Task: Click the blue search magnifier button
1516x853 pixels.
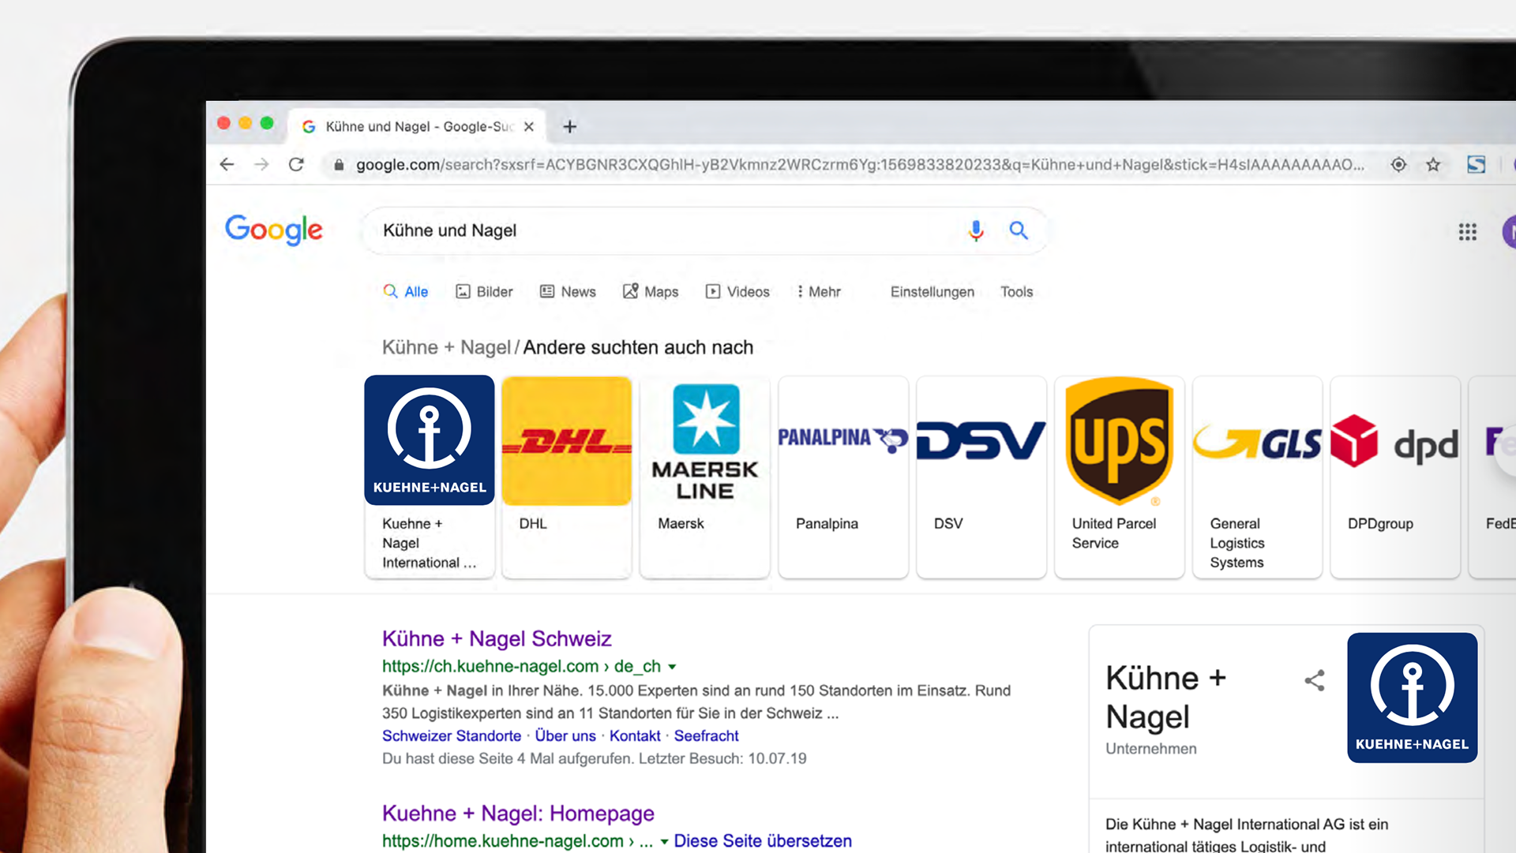Action: point(1019,230)
